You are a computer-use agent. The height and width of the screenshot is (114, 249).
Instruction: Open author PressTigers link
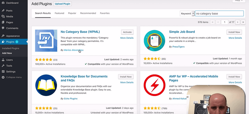click(178, 47)
